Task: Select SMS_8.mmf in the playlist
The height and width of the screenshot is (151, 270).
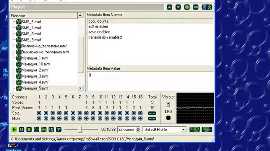Action: 31,34
